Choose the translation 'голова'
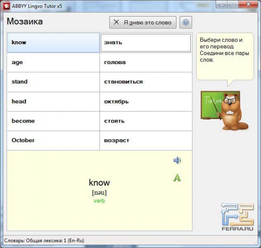 [146, 63]
